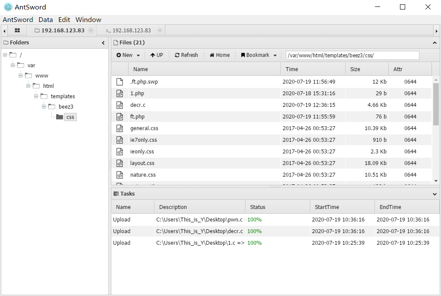Select the ft.php file name
Viewport: 441px width, 296px height.
[137, 116]
